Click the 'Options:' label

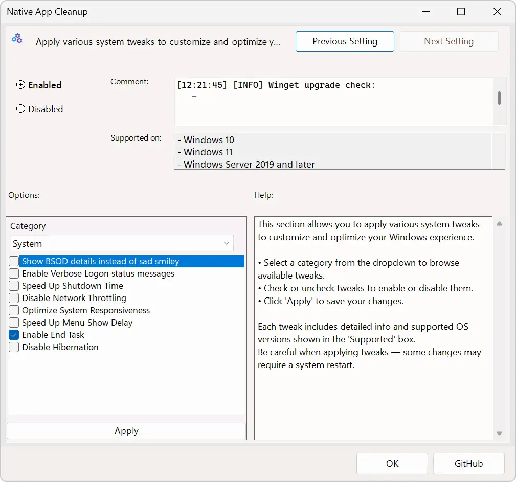[x=24, y=195]
